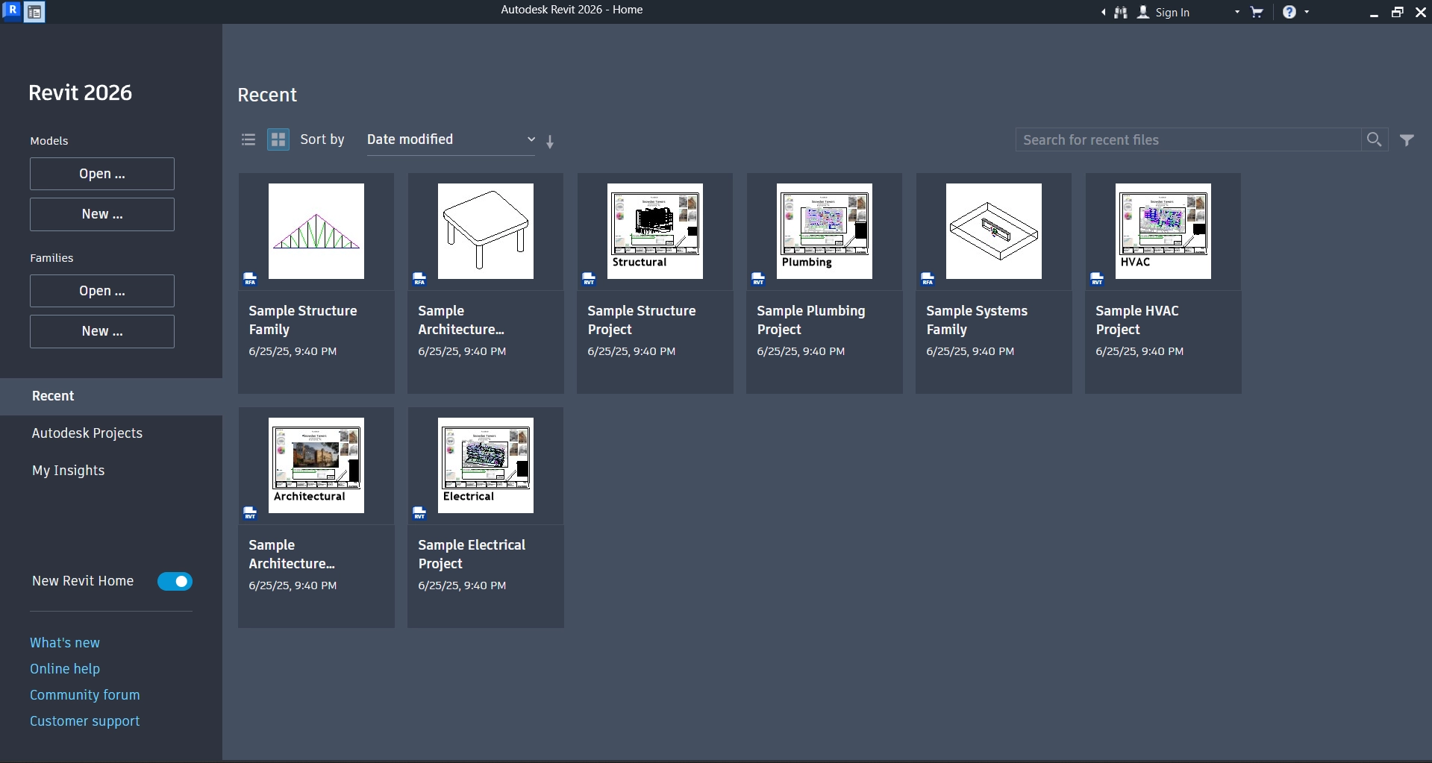Screen dimensions: 1432x763
Task: Open the Architectural thumbnail
Action: pyautogui.click(x=316, y=465)
